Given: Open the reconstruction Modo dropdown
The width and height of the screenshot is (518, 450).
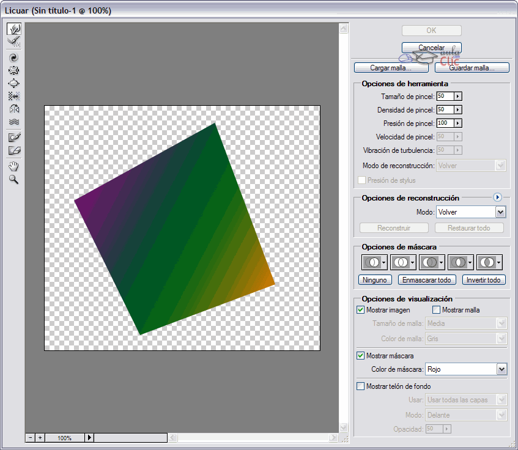Looking at the screenshot, I should coord(501,212).
